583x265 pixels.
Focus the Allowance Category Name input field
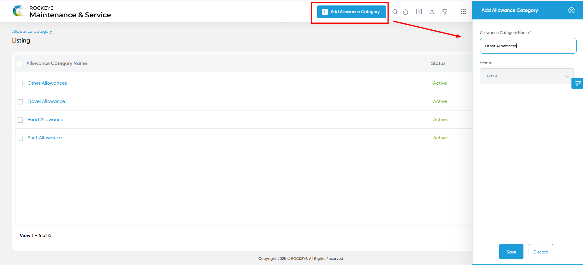pyautogui.click(x=528, y=46)
